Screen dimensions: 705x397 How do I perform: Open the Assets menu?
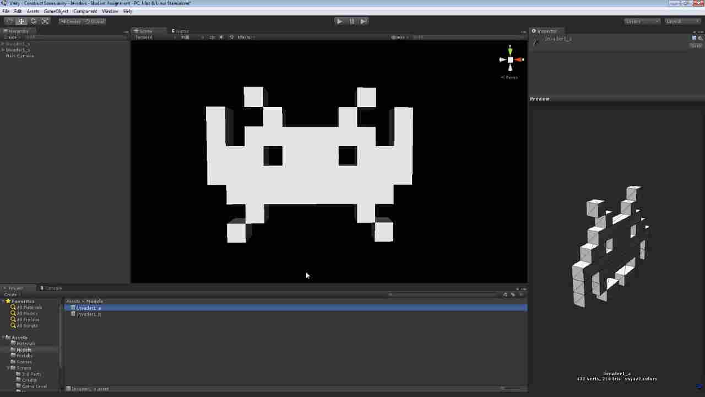33,11
